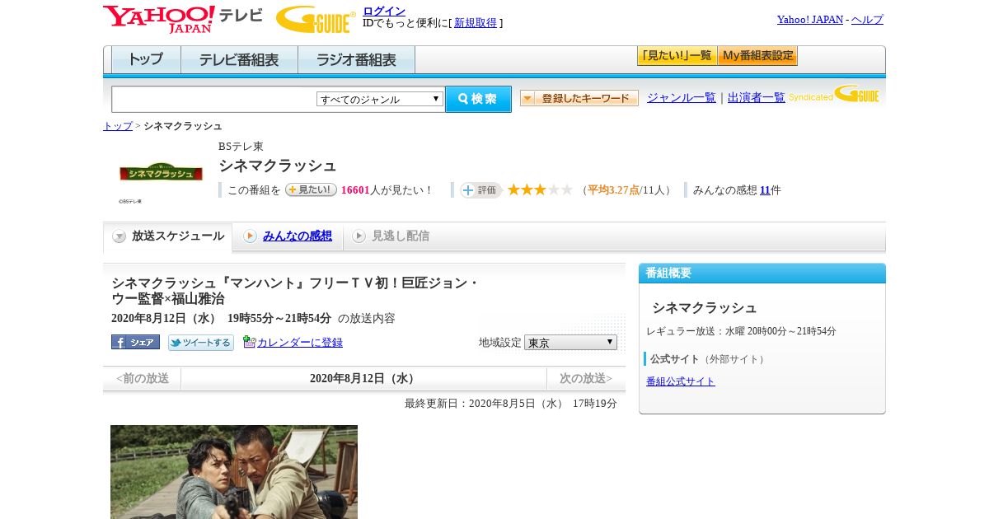Click the Syndicated G-GUIDE logo
This screenshot has height=519, width=989.
[x=834, y=94]
